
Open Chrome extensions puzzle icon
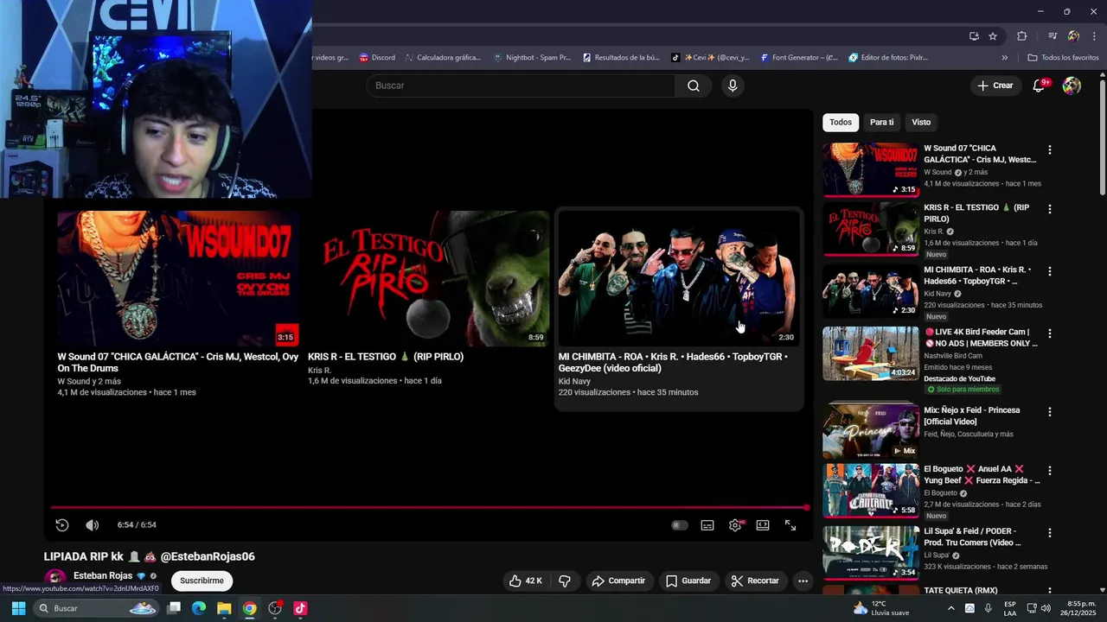coord(1022,36)
